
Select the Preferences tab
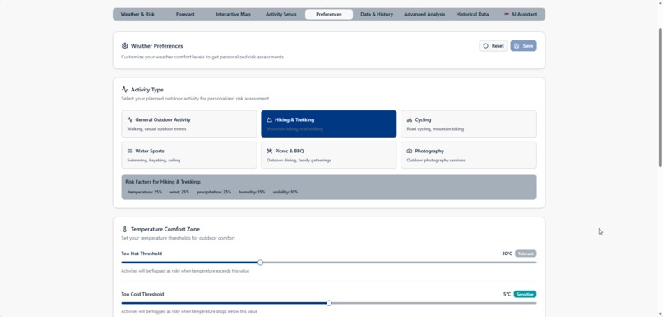[329, 14]
